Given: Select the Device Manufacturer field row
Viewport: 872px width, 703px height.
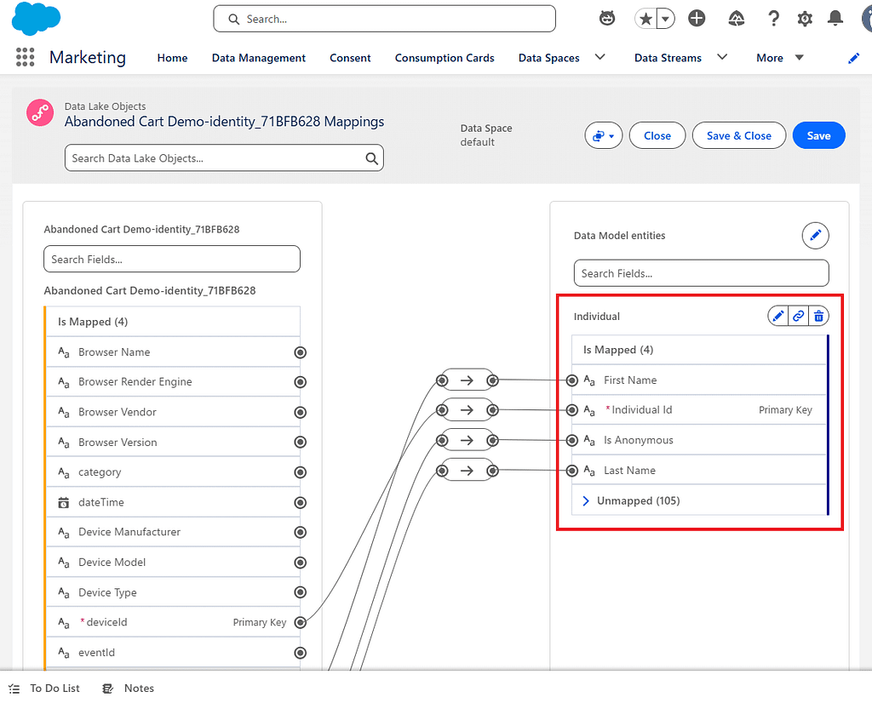Looking at the screenshot, I should point(173,533).
